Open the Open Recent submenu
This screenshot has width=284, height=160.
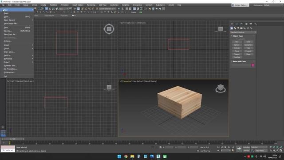17,20
